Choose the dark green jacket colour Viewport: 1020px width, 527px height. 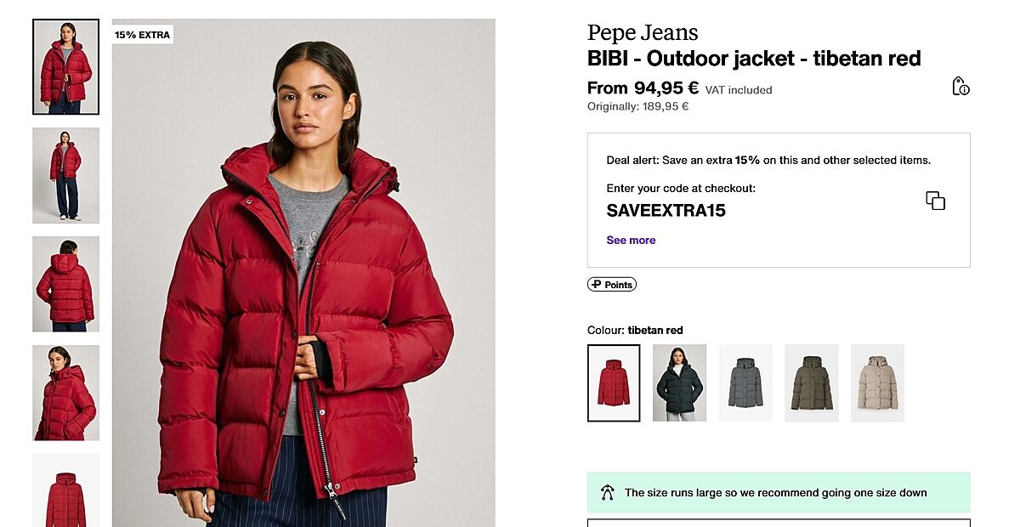tap(679, 382)
